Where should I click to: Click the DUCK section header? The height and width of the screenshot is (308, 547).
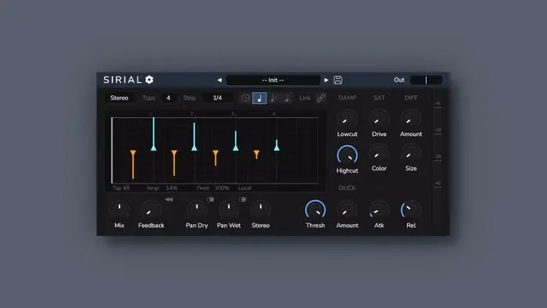pyautogui.click(x=347, y=188)
